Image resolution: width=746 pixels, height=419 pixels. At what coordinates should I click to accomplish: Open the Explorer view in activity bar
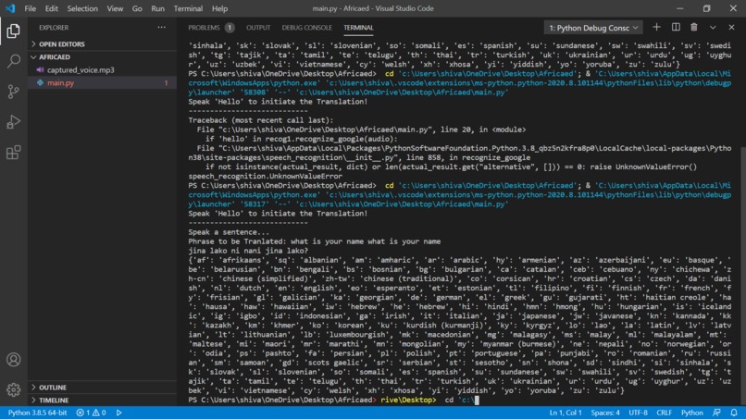[13, 31]
